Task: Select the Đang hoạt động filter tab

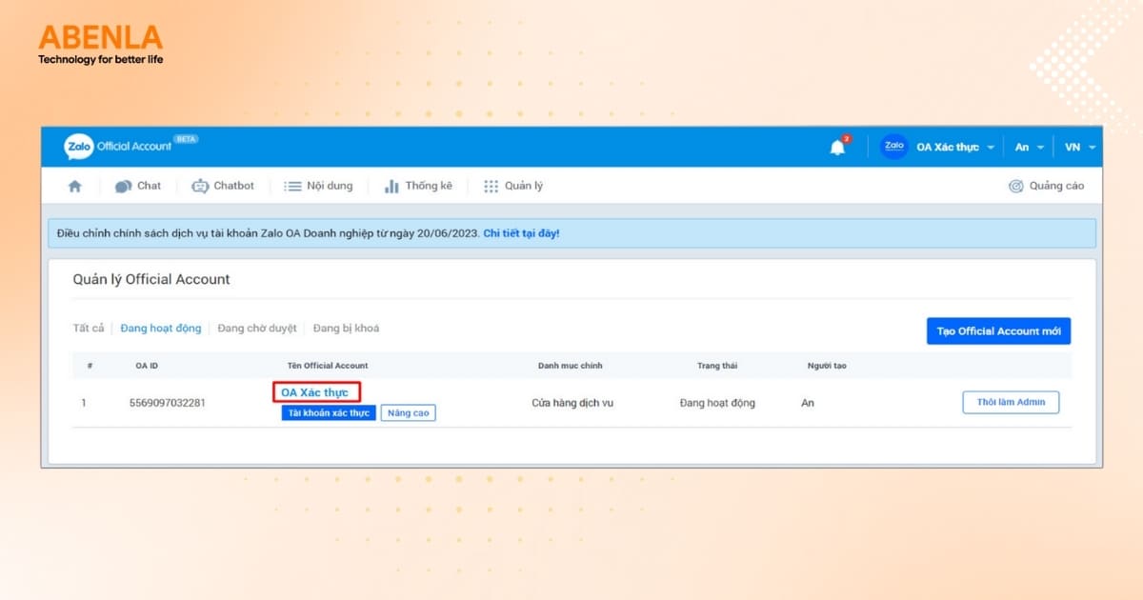Action: (161, 329)
